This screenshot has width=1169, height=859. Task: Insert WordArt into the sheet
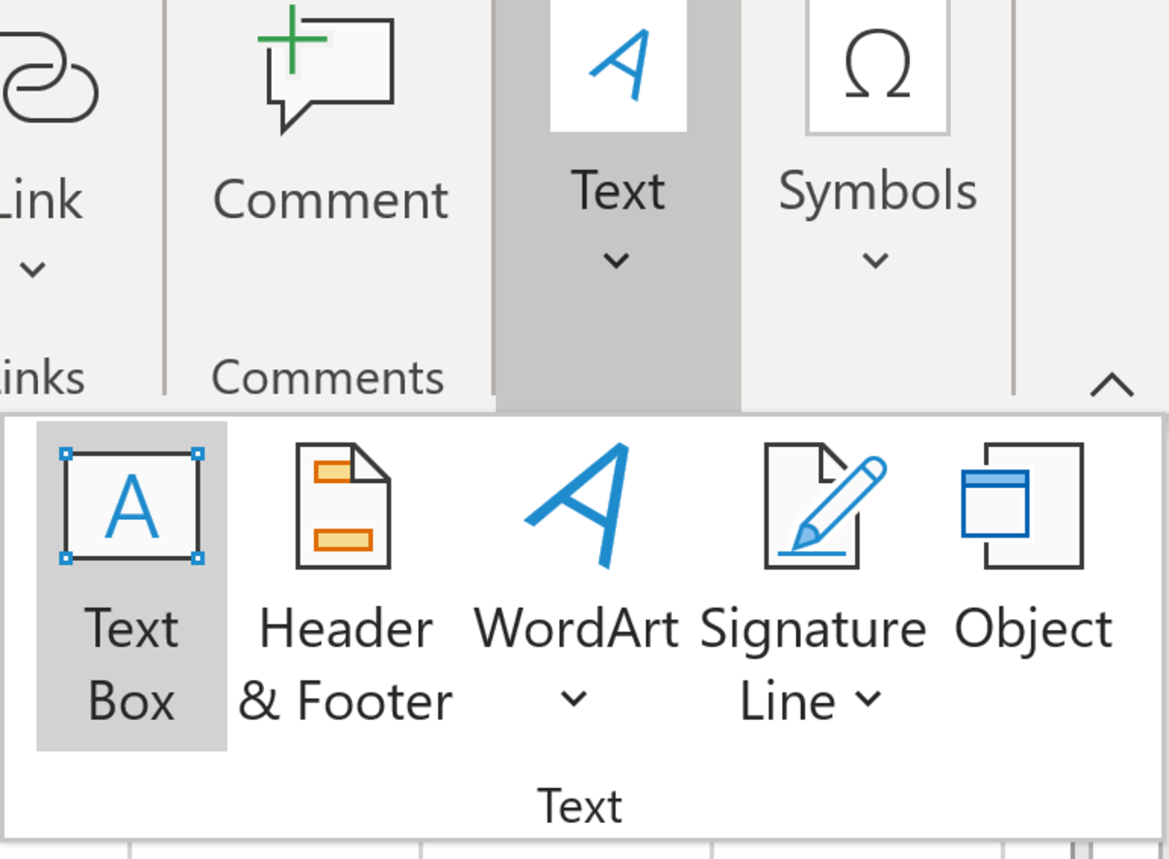(577, 506)
